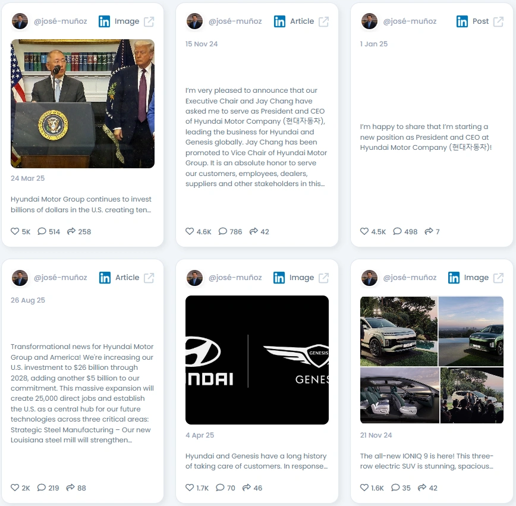The width and height of the screenshot is (516, 506).
Task: Open external link icon on 15 Nov 24 article
Action: pyautogui.click(x=324, y=22)
